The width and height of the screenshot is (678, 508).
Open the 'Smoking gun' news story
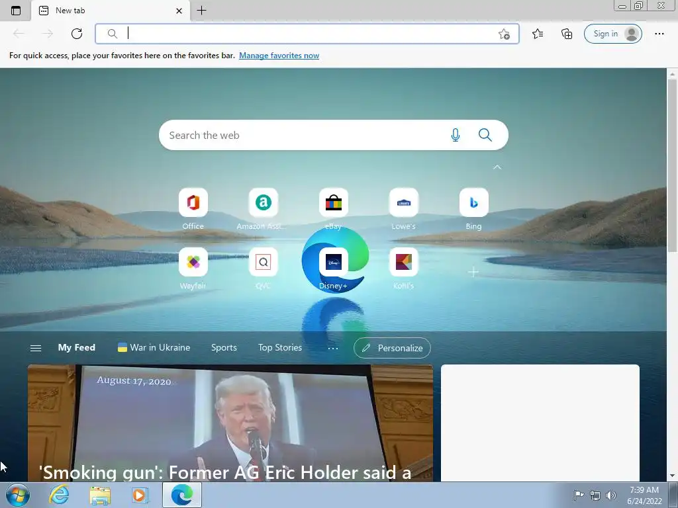tap(230, 423)
